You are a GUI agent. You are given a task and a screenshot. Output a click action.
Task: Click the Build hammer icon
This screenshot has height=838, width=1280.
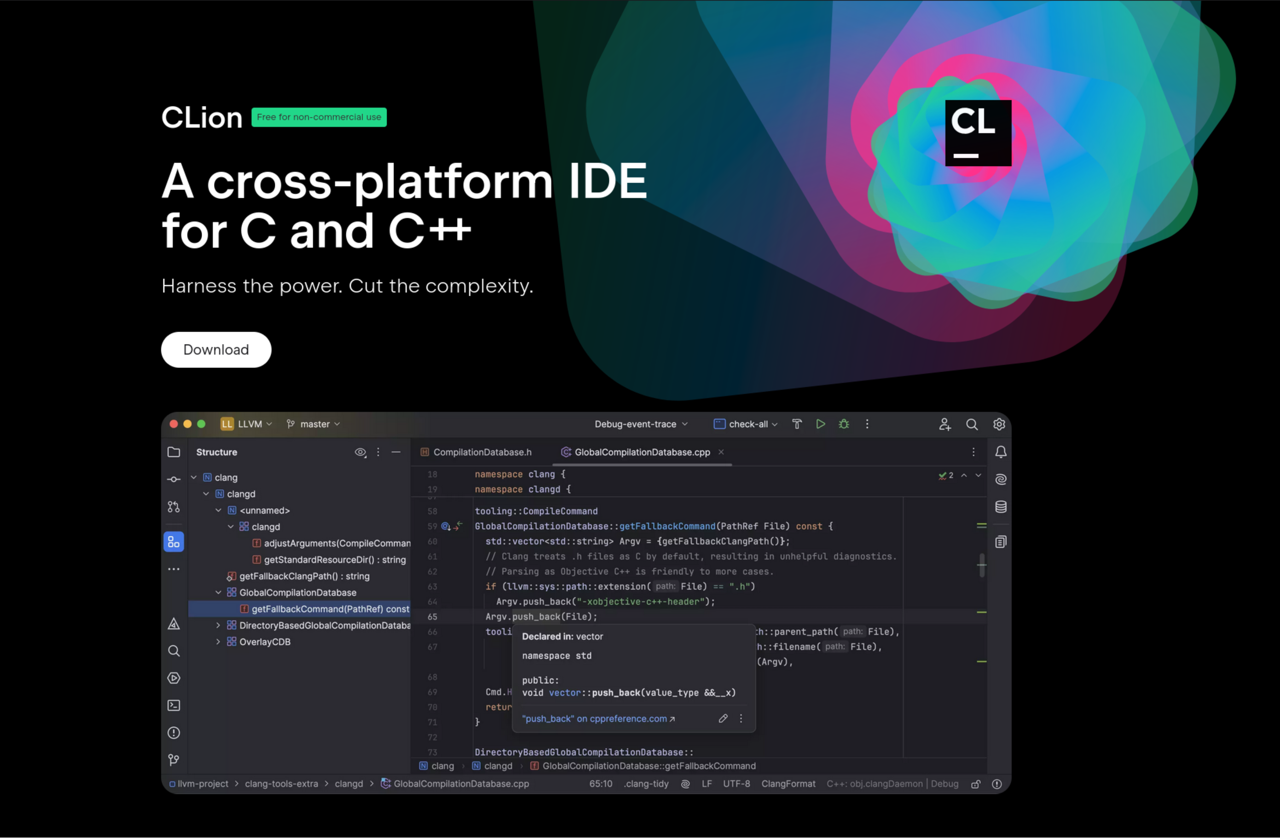797,424
